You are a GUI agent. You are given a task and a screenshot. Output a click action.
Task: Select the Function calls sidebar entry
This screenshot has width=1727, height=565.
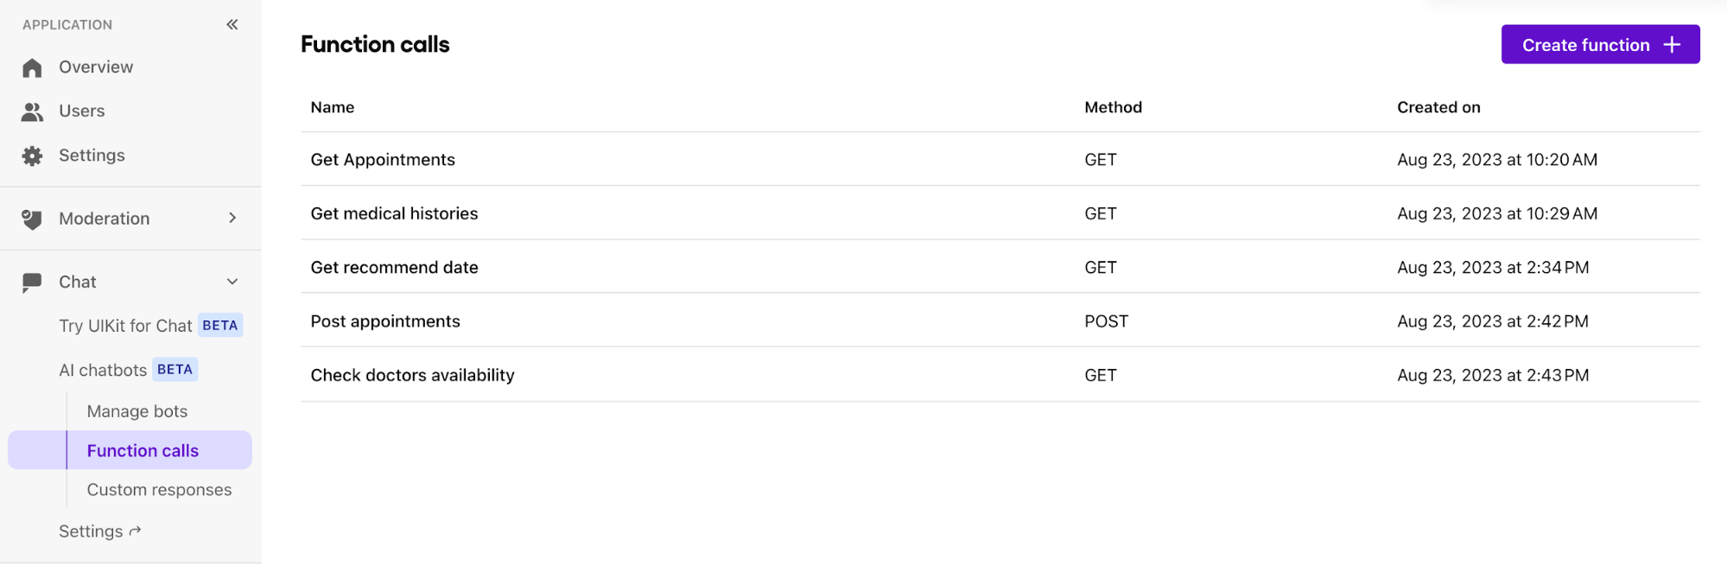click(142, 450)
